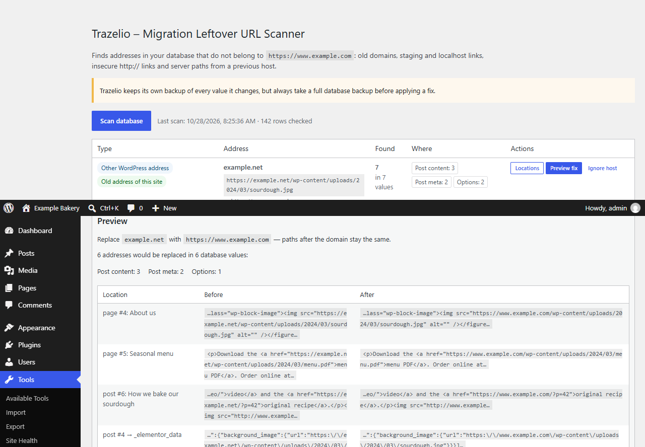This screenshot has width=645, height=447.
Task: Click the Preview heading
Action: [x=112, y=221]
